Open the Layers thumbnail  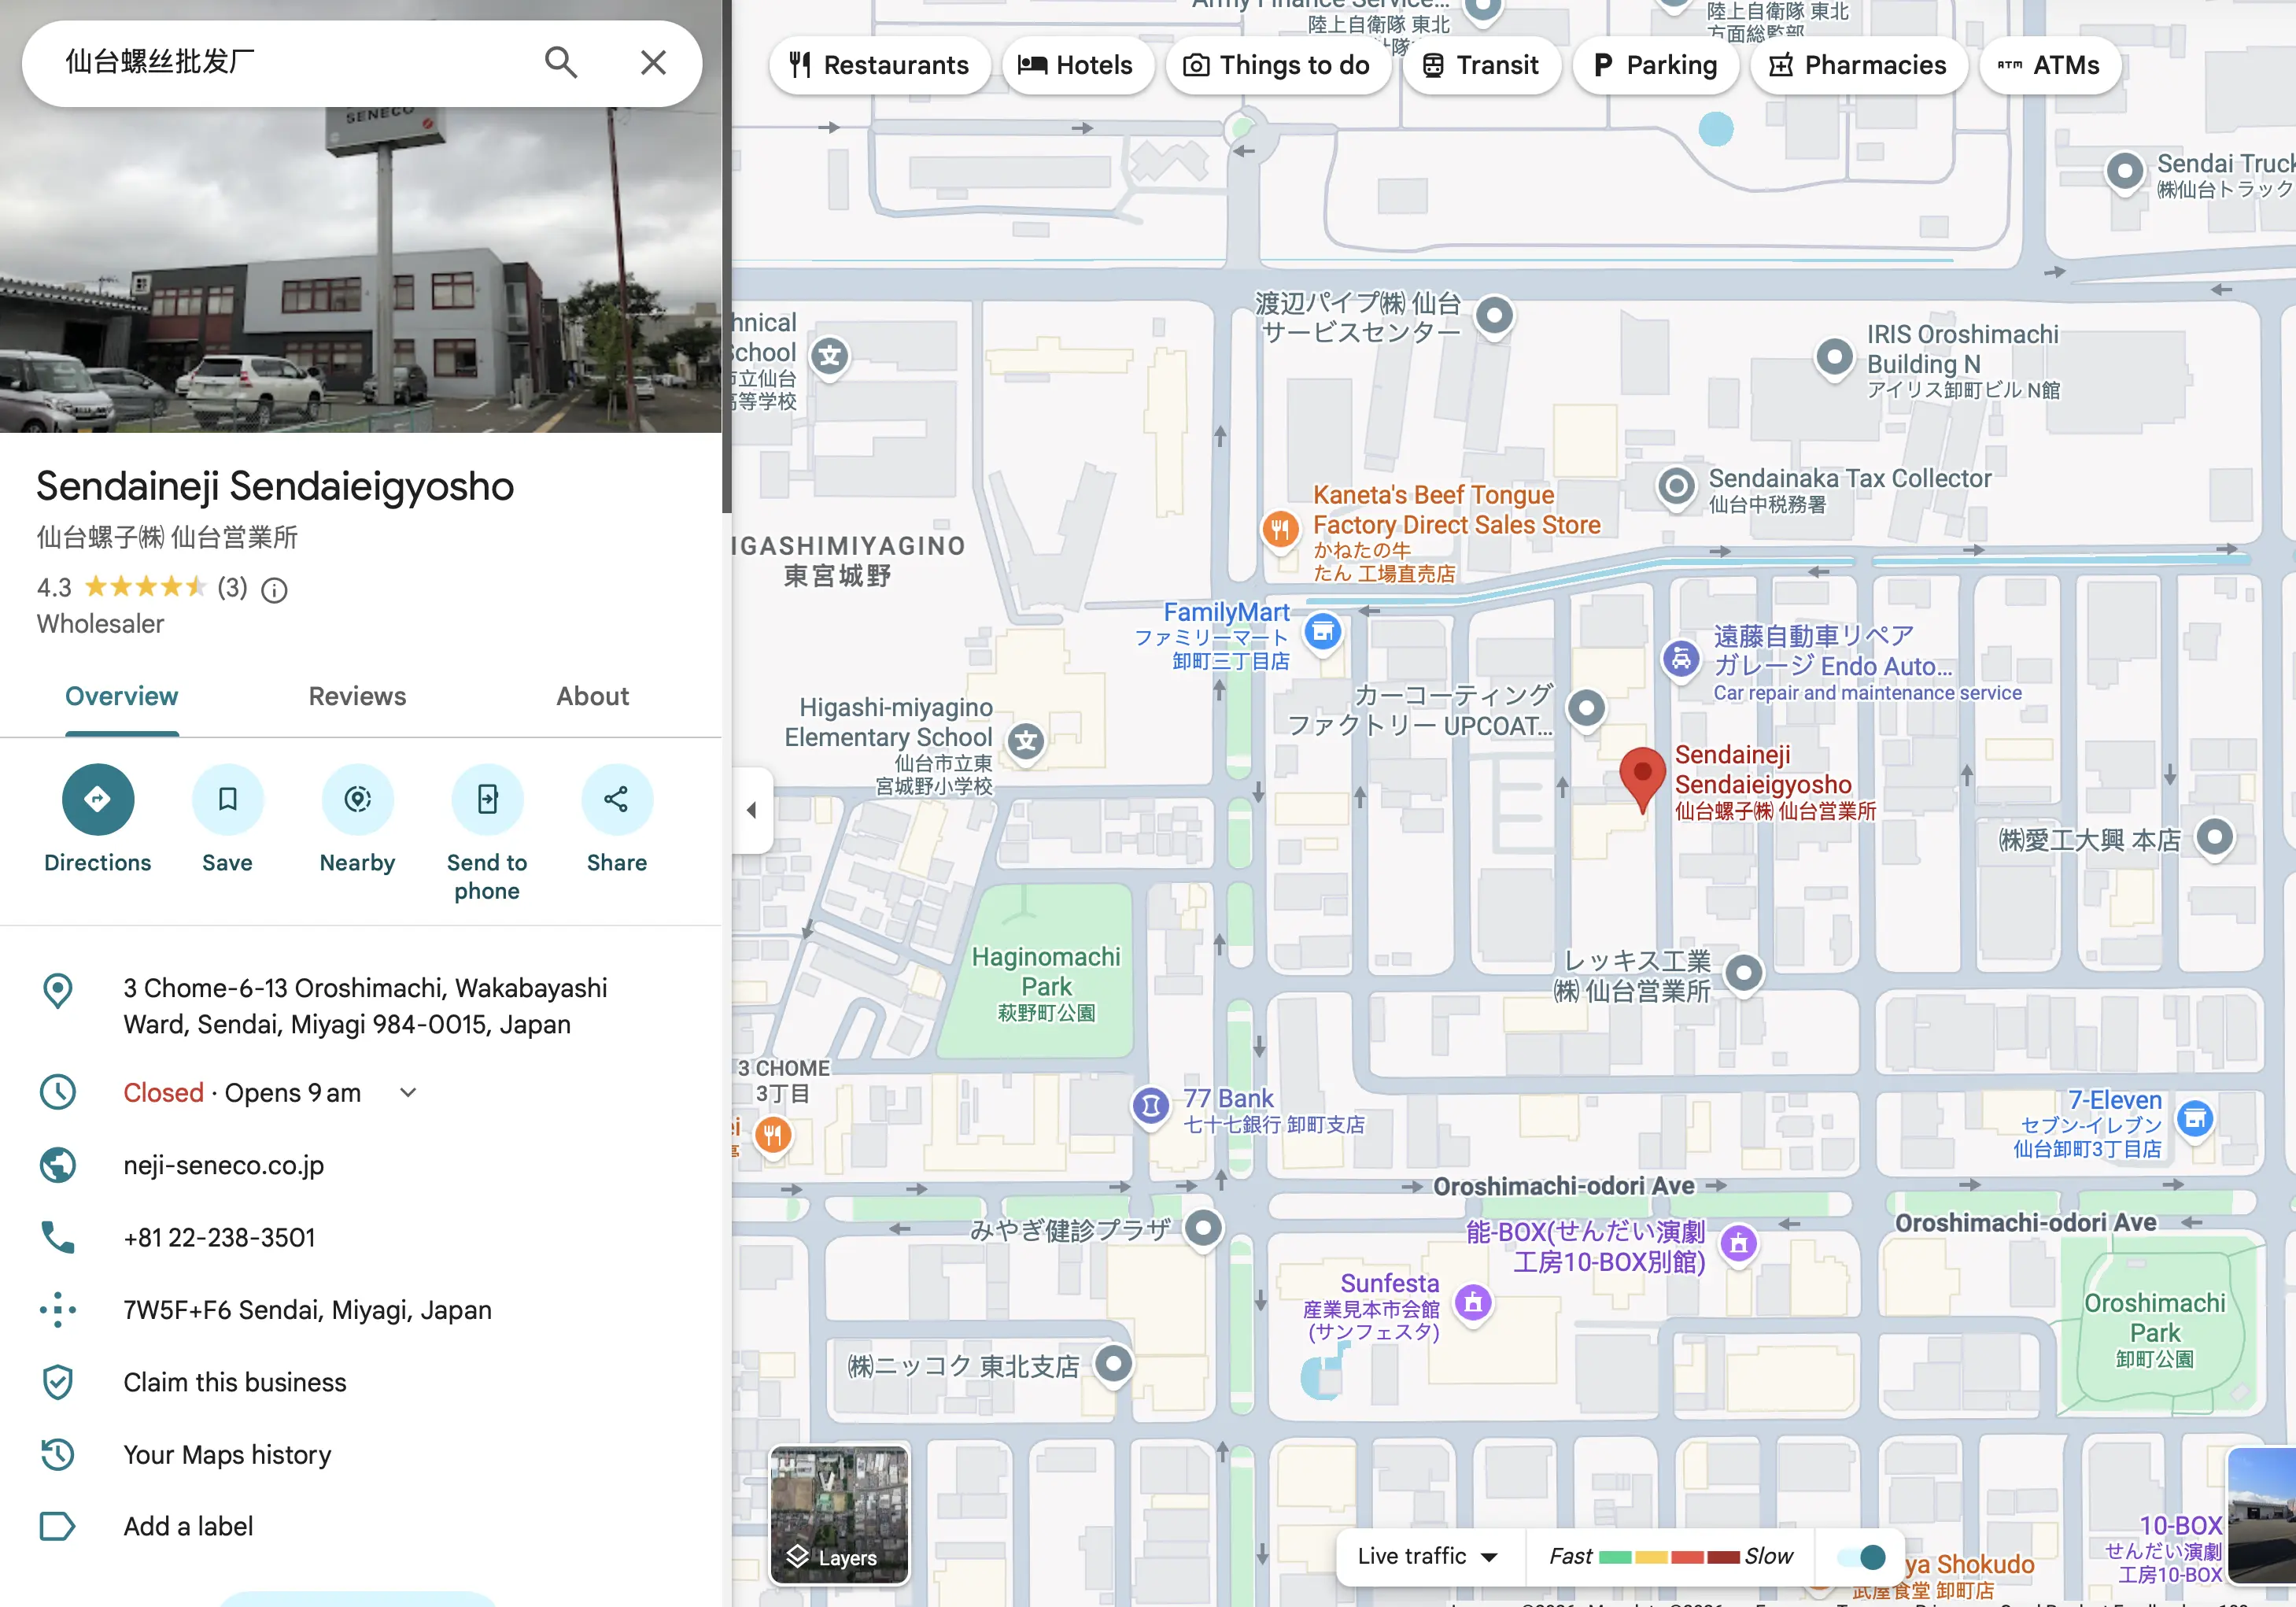click(839, 1514)
